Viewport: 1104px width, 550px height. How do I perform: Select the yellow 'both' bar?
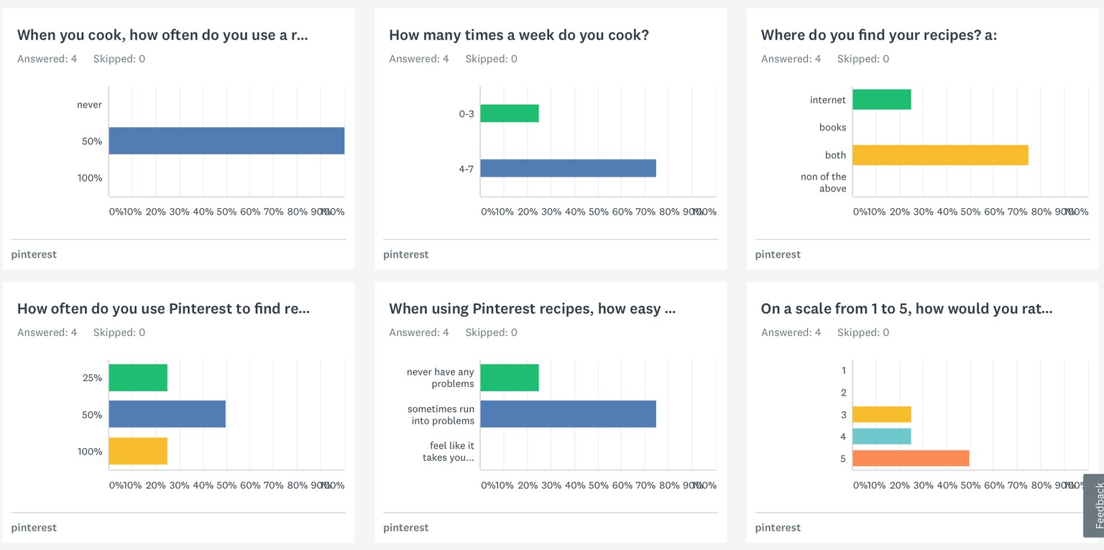pos(941,155)
